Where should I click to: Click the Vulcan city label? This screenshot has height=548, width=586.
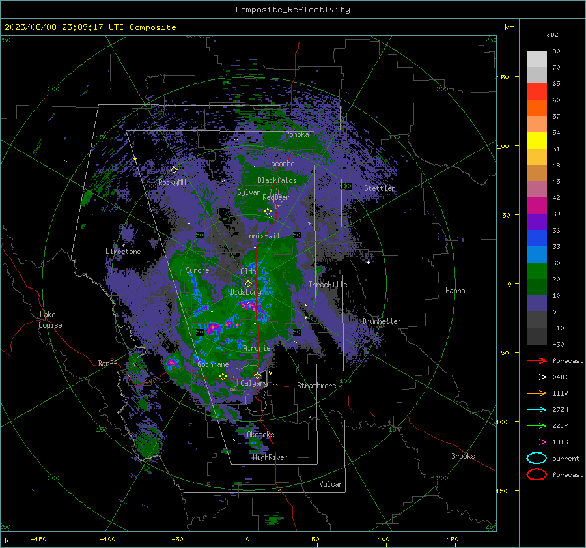pos(331,484)
